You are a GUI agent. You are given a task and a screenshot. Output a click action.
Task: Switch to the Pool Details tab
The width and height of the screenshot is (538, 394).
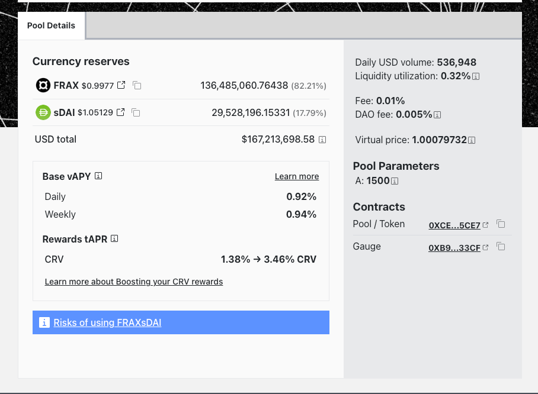(x=52, y=26)
